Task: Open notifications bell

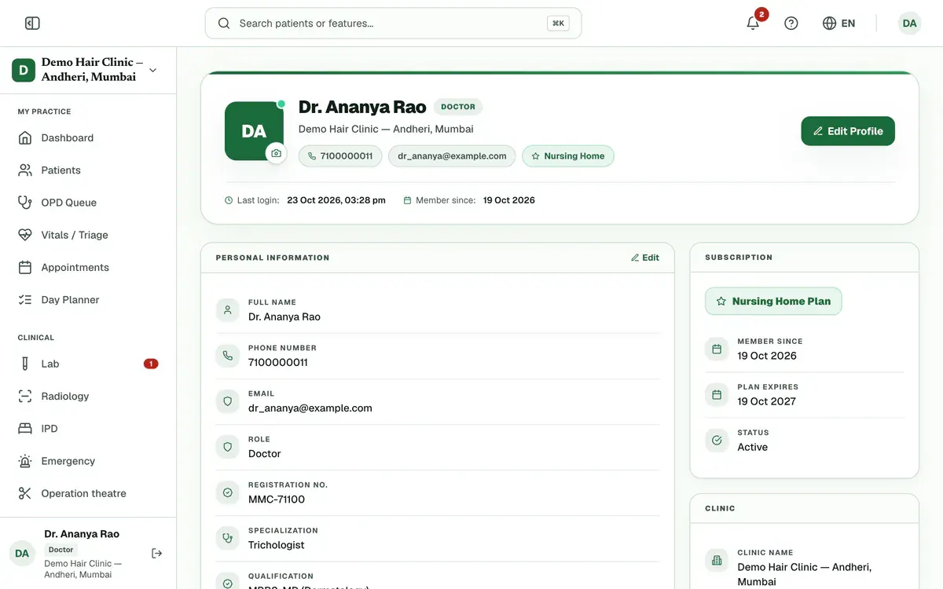Action: [x=753, y=24]
